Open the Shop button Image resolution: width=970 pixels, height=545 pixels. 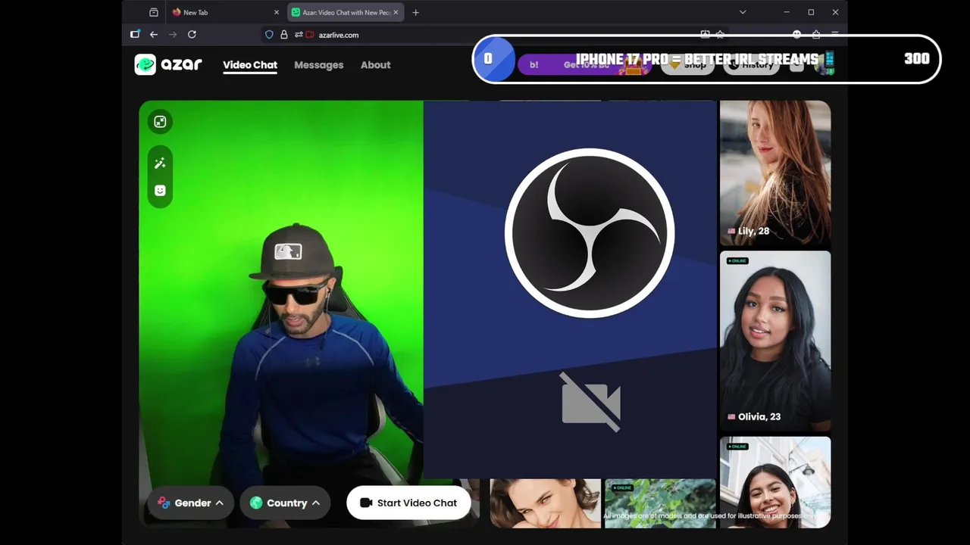point(688,64)
